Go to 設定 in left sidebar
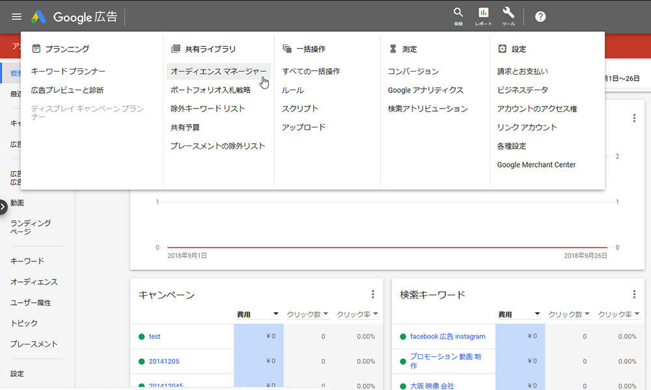Screen dimensions: 651x390 pos(17,373)
